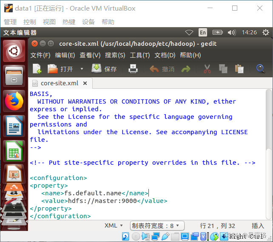Image resolution: width=273 pixels, height=242 pixels.
Task: Click the copy icon in gedit toolbar
Action: click(223, 69)
